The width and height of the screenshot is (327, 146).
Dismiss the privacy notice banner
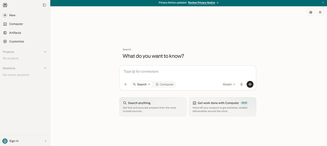[x=323, y=3]
